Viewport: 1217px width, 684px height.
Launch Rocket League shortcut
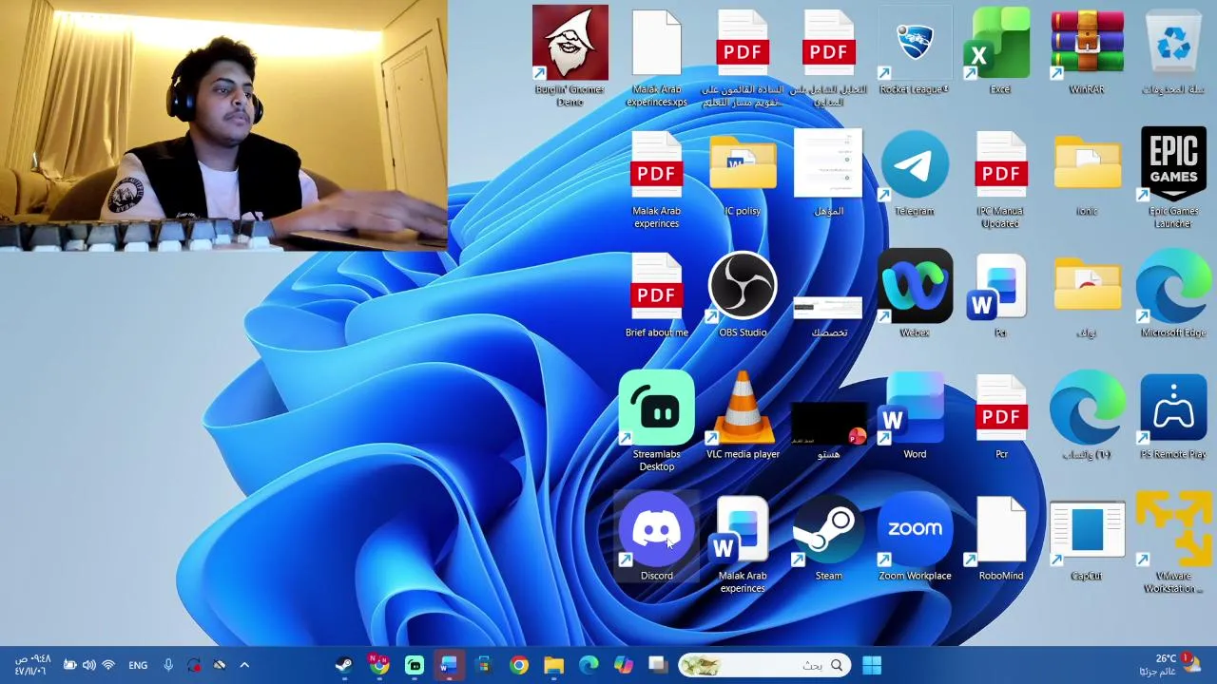click(x=914, y=51)
